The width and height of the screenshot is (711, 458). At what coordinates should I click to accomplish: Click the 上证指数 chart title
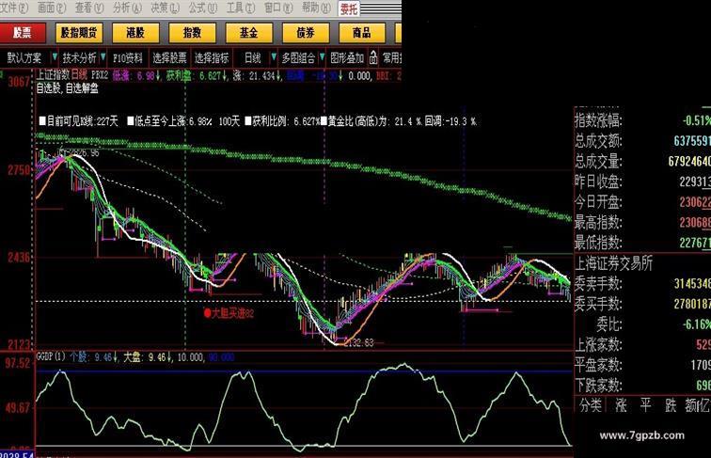tap(54, 74)
